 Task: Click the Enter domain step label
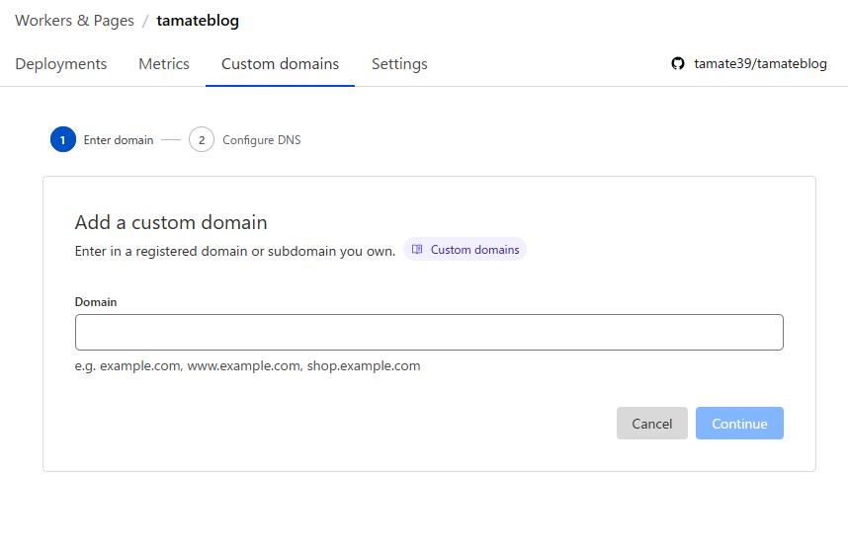click(119, 140)
